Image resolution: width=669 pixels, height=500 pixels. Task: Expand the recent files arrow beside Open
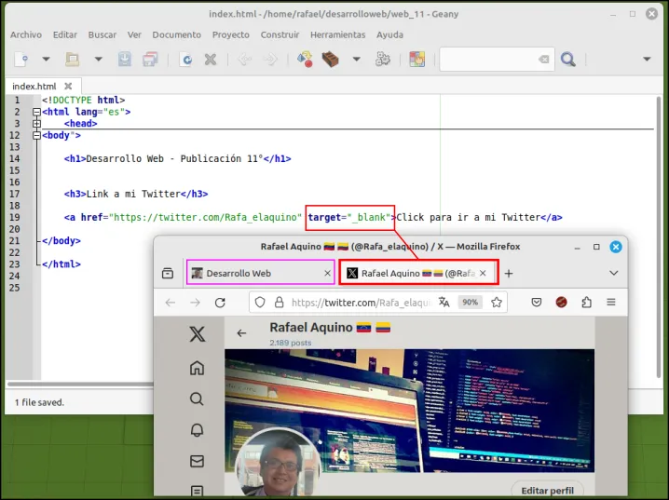[98, 60]
